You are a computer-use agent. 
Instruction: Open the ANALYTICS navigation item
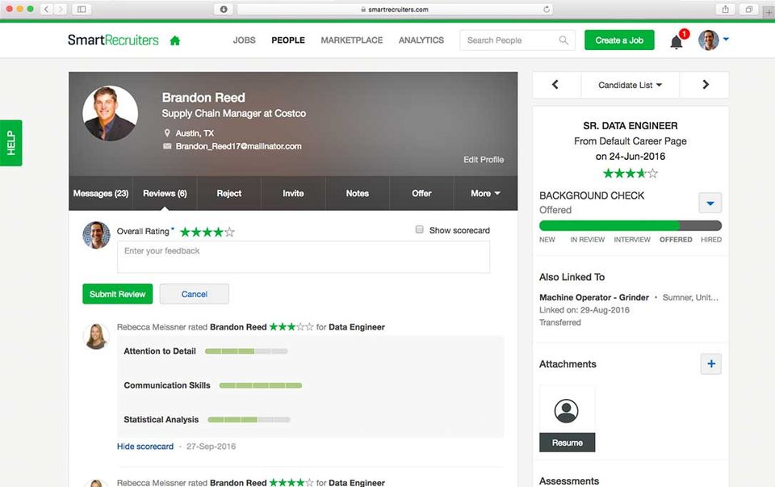(x=421, y=40)
